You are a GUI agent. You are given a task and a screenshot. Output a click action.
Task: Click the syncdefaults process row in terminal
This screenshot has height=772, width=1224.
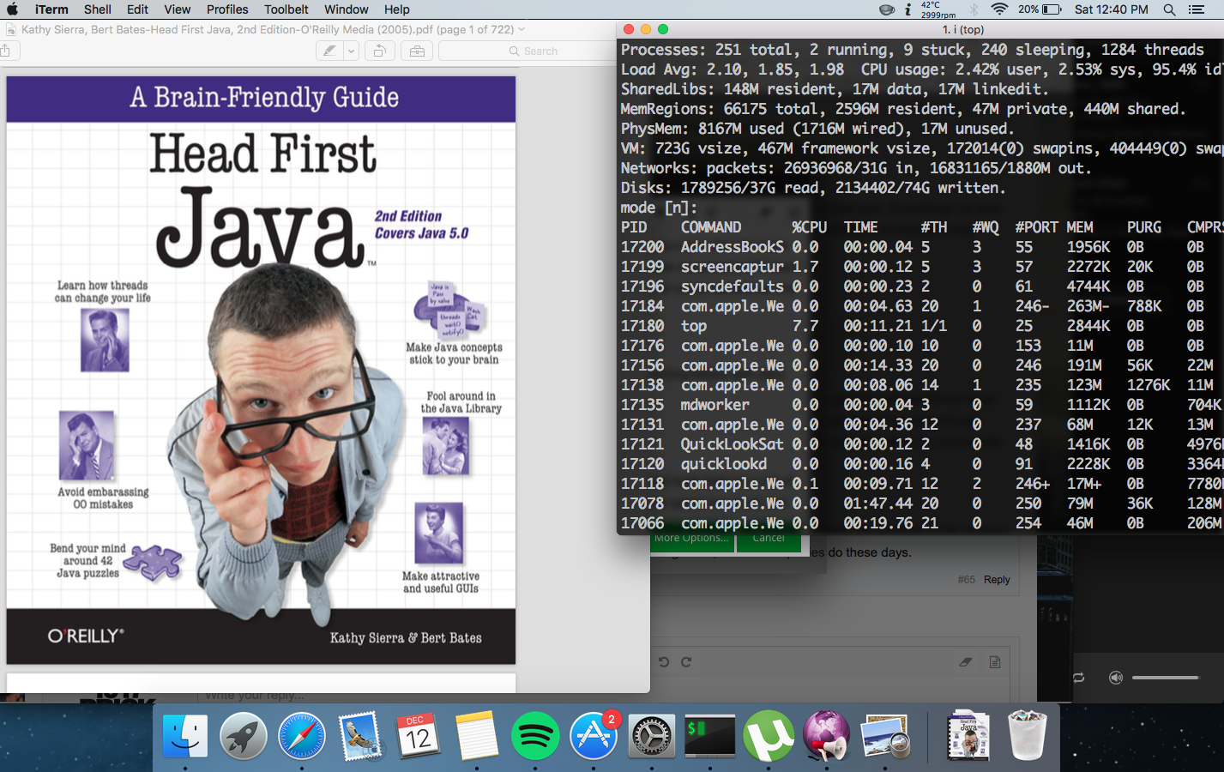point(922,286)
